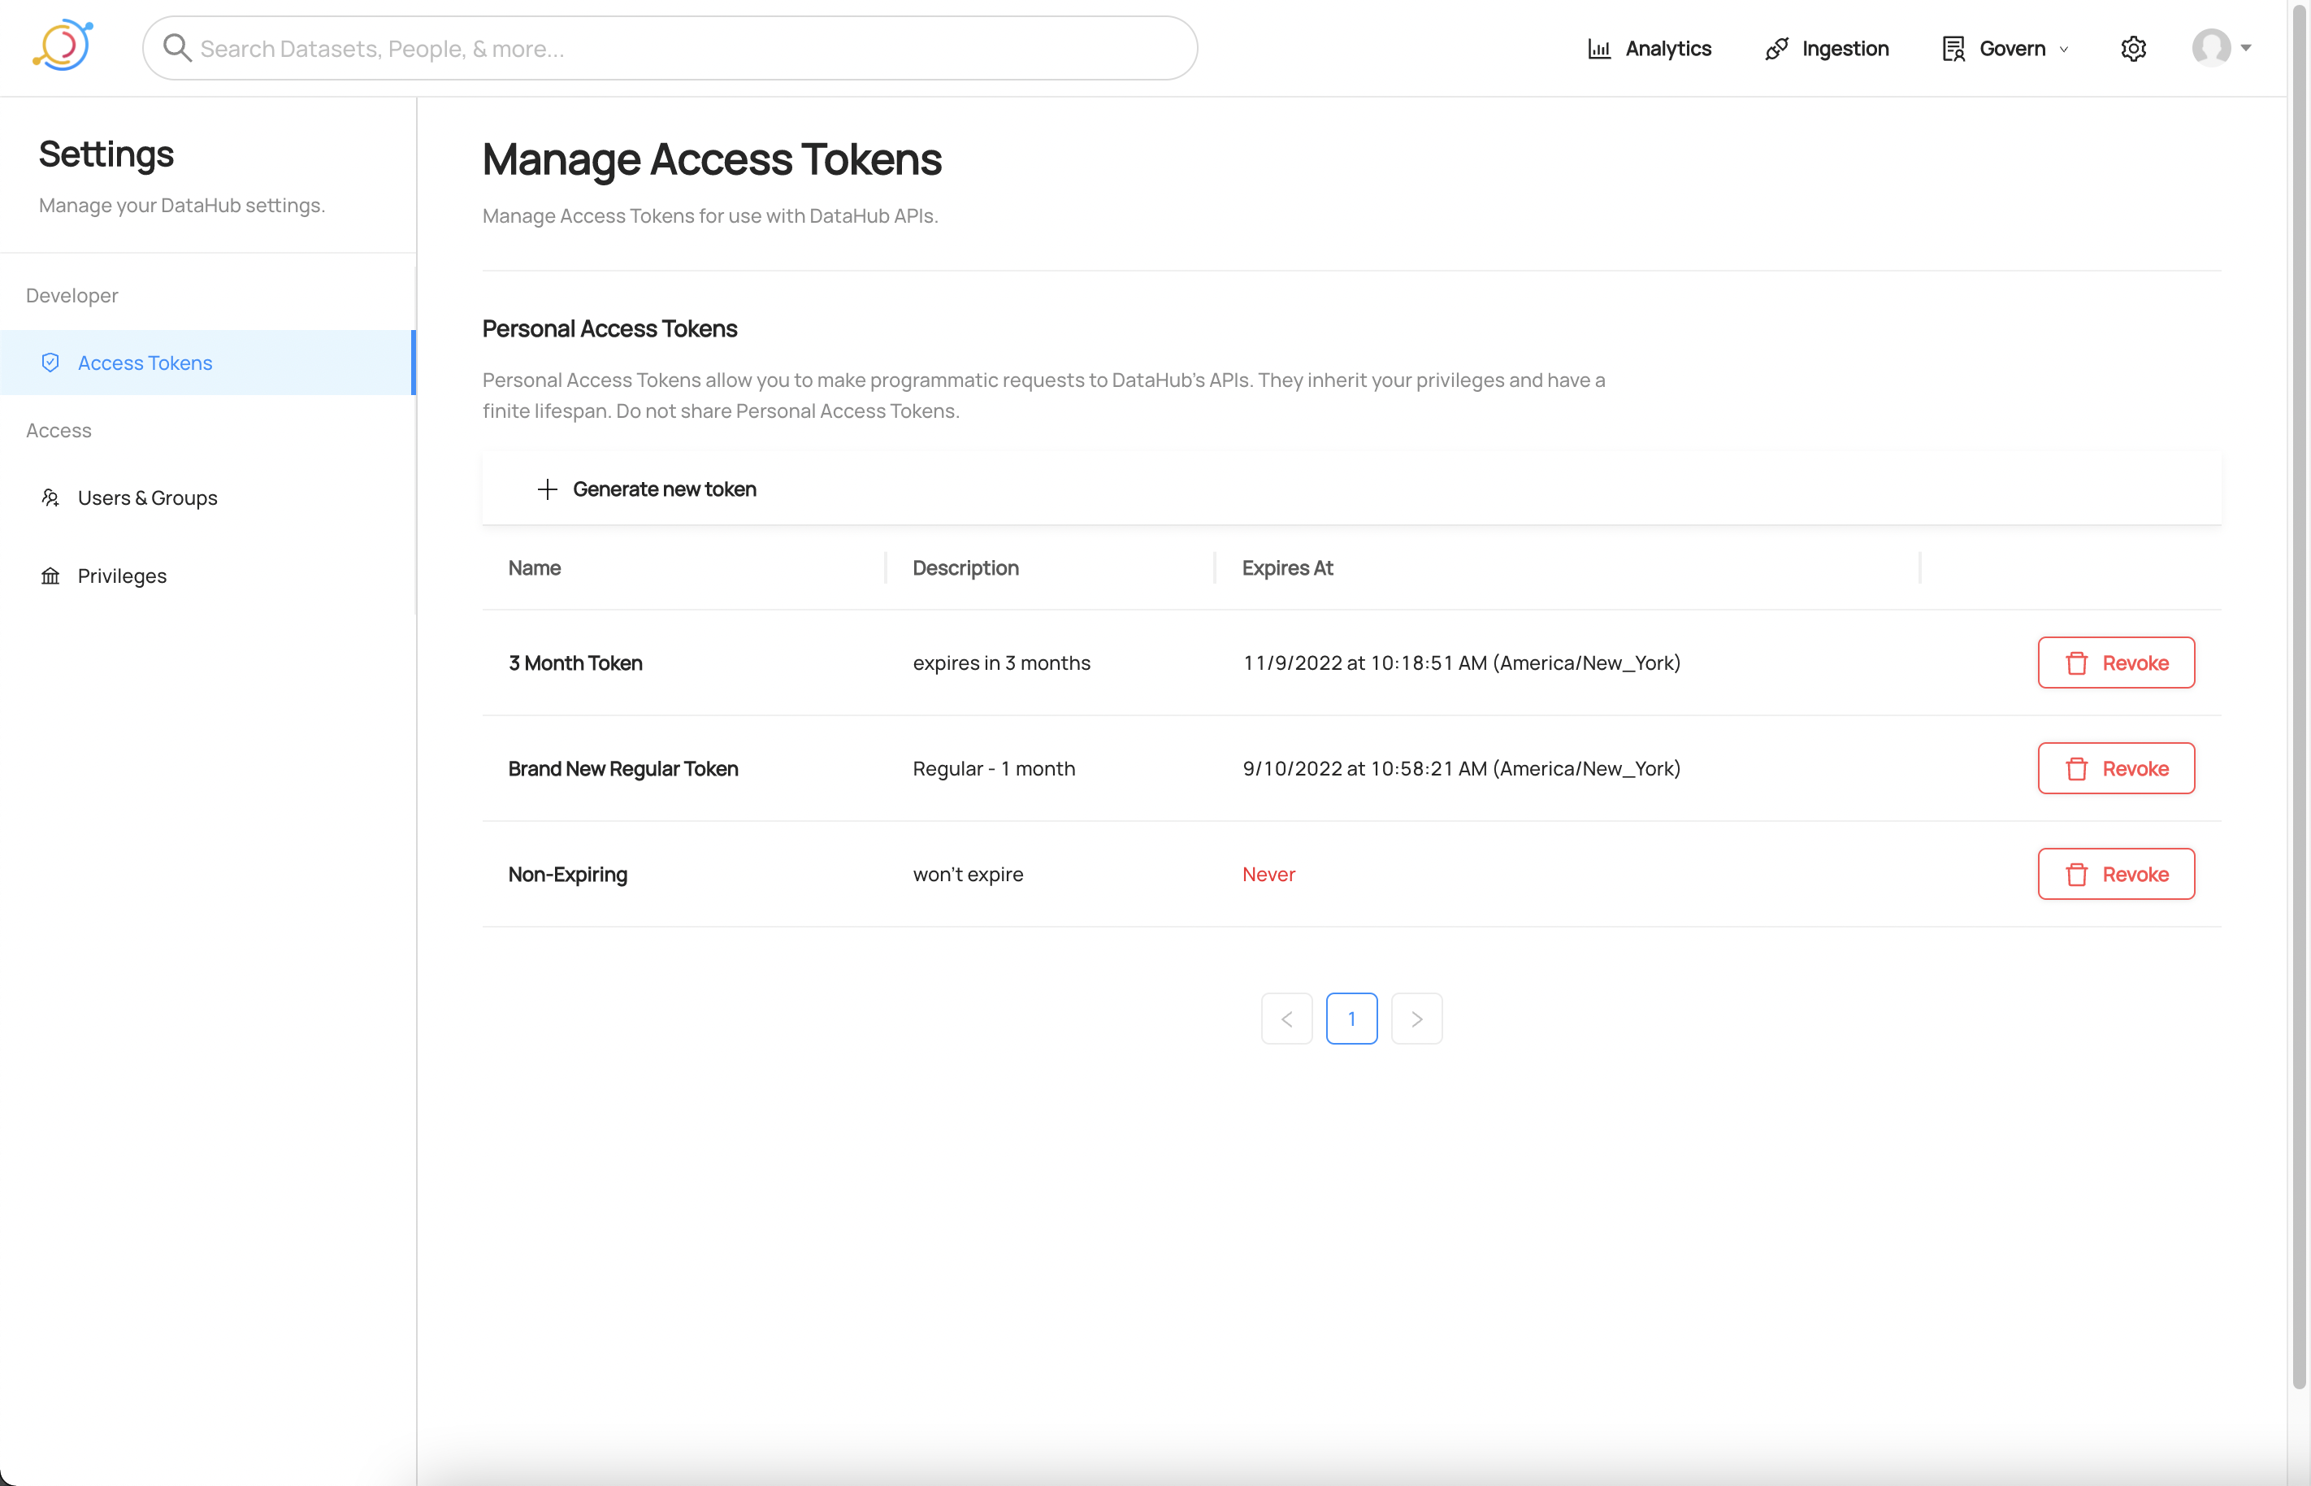Image resolution: width=2311 pixels, height=1486 pixels.
Task: Click the 'Regular - 1 month' description
Action: [x=995, y=769]
